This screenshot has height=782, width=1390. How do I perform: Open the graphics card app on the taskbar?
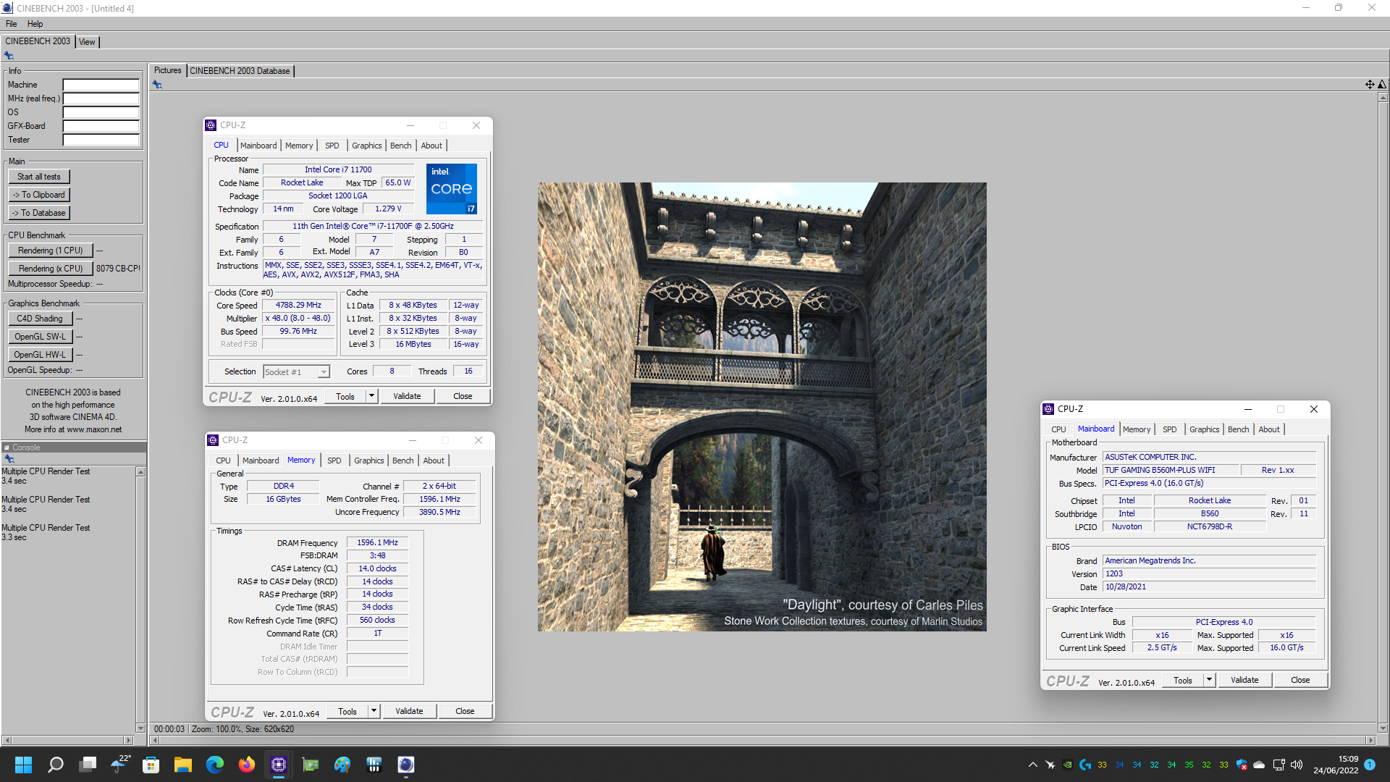click(x=311, y=765)
